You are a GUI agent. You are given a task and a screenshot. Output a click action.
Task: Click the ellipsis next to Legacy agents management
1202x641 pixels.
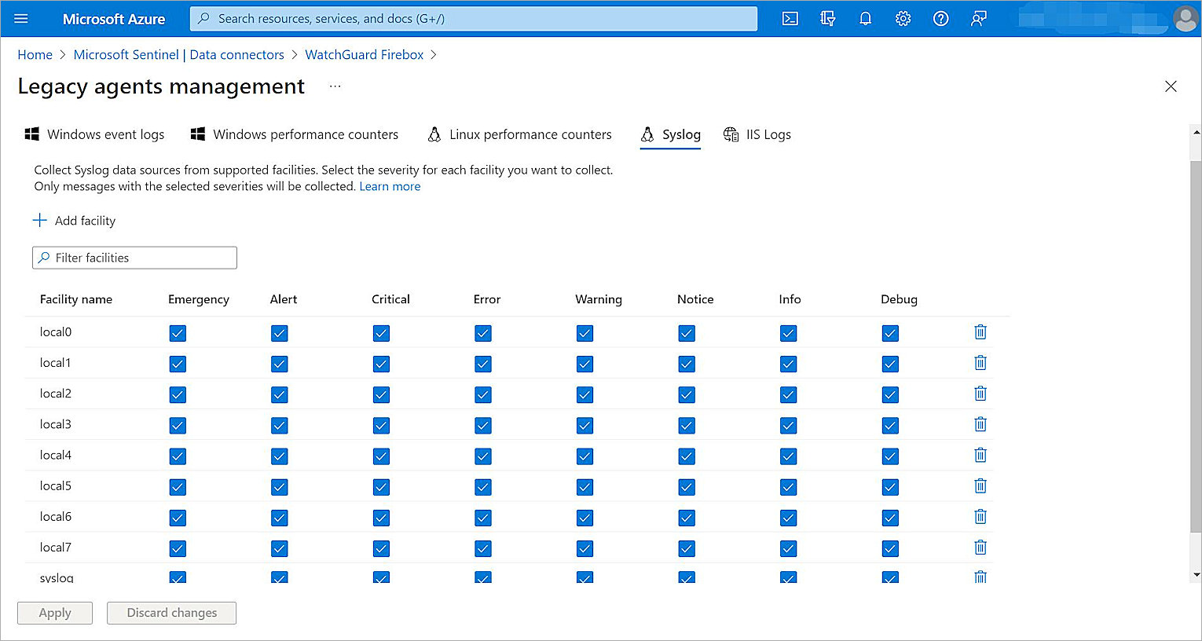click(335, 86)
